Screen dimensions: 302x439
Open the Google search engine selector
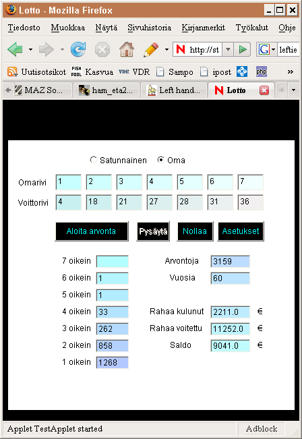point(267,50)
